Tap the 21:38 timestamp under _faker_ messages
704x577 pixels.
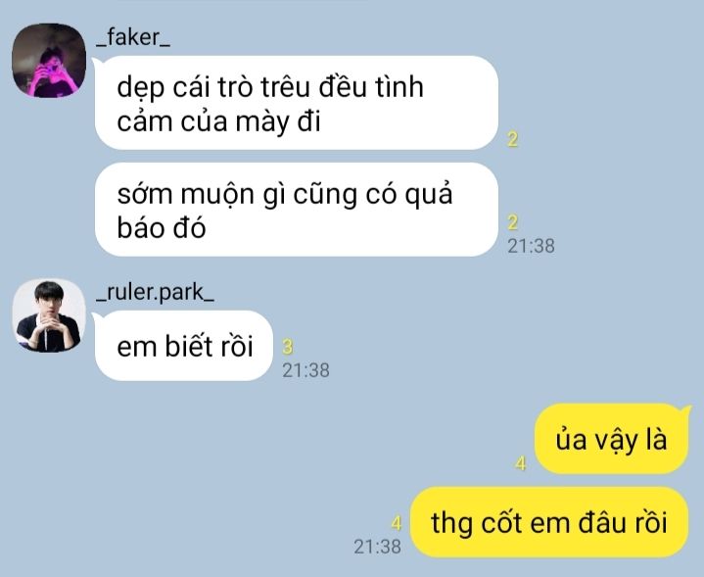tap(531, 246)
